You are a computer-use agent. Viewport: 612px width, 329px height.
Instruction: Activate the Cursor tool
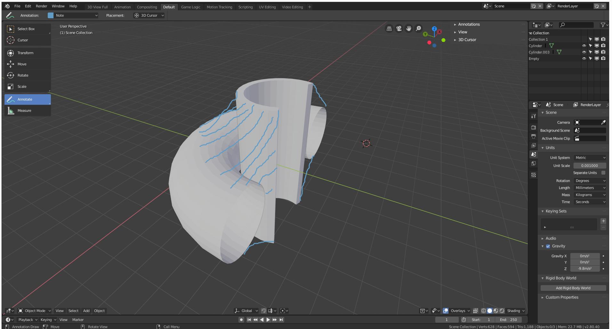(x=28, y=40)
